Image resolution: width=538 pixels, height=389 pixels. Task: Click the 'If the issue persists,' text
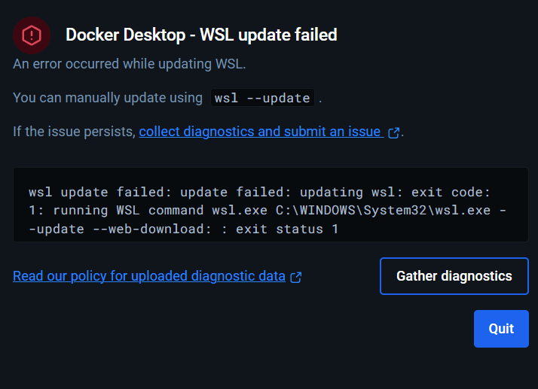click(x=75, y=132)
